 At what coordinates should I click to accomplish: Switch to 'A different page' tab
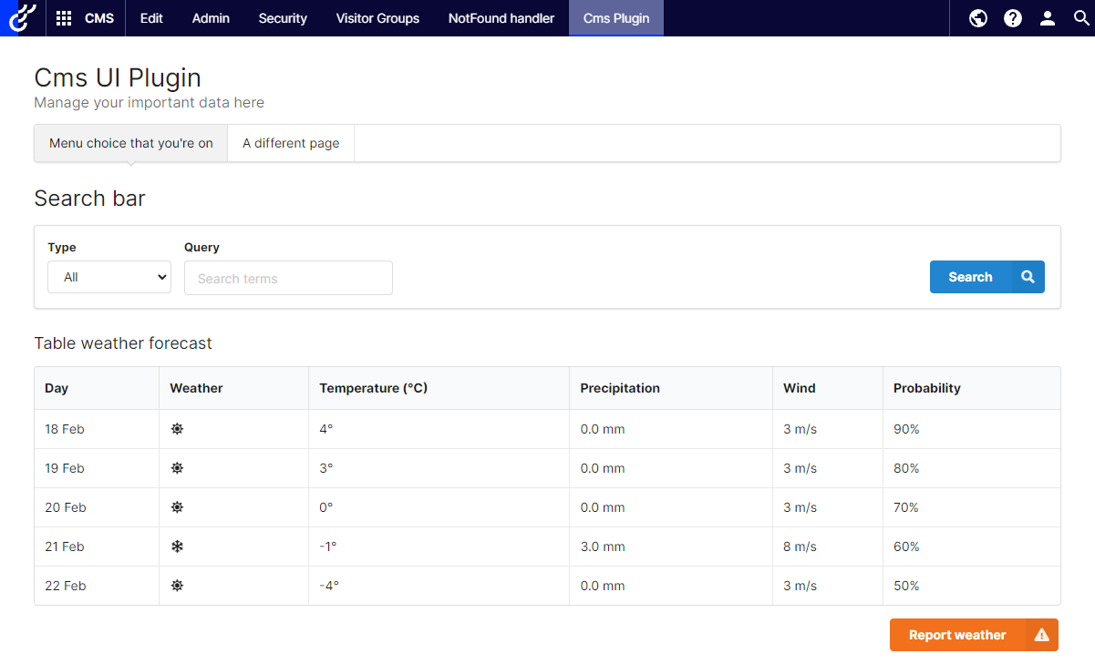291,143
